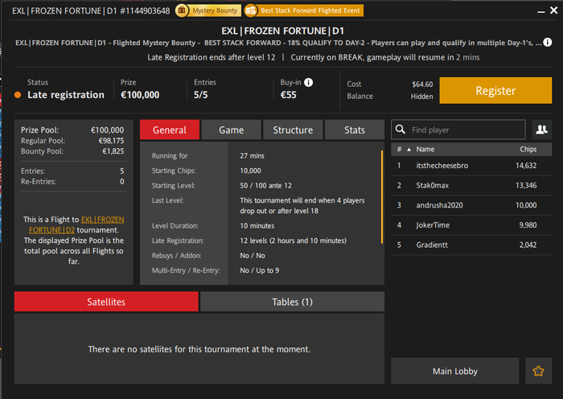Switch to the Game tab

(x=232, y=130)
